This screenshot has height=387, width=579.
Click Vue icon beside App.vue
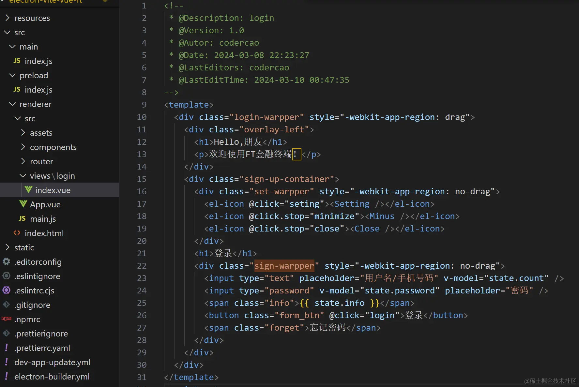(x=23, y=204)
